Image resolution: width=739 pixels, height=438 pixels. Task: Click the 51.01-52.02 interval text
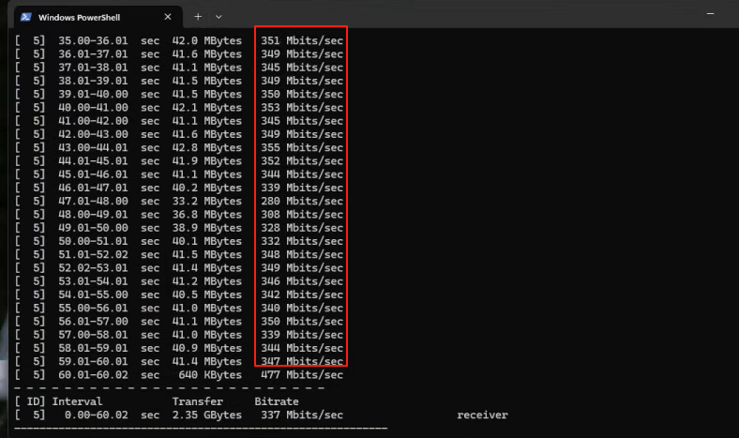(x=93, y=254)
